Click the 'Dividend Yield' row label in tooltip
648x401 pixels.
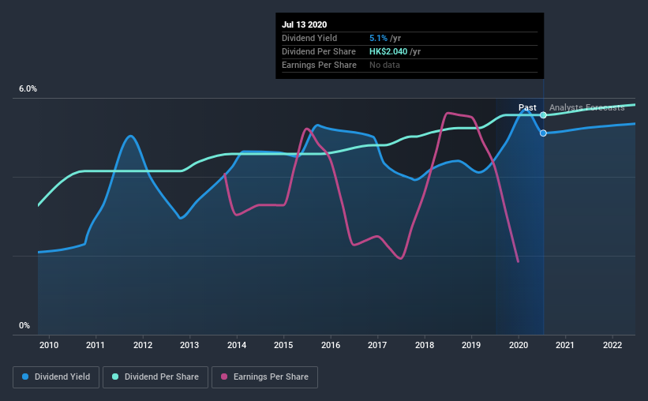309,38
